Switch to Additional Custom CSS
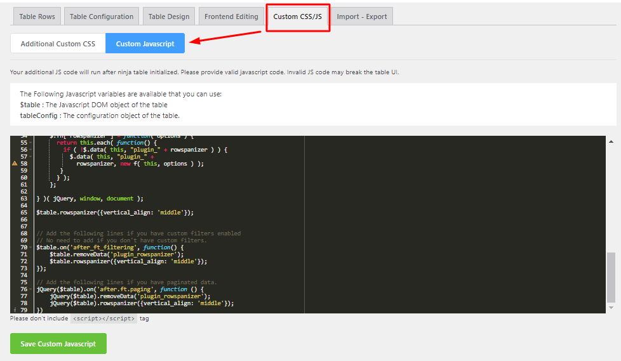Viewport: 621px width, 361px height. 58,44
